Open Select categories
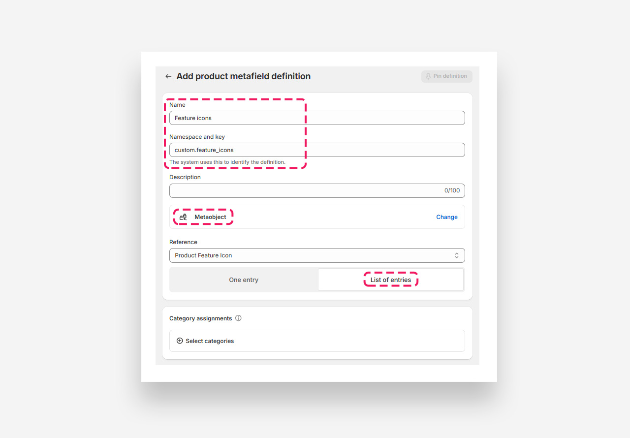Image resolution: width=630 pixels, height=438 pixels. pyautogui.click(x=210, y=341)
